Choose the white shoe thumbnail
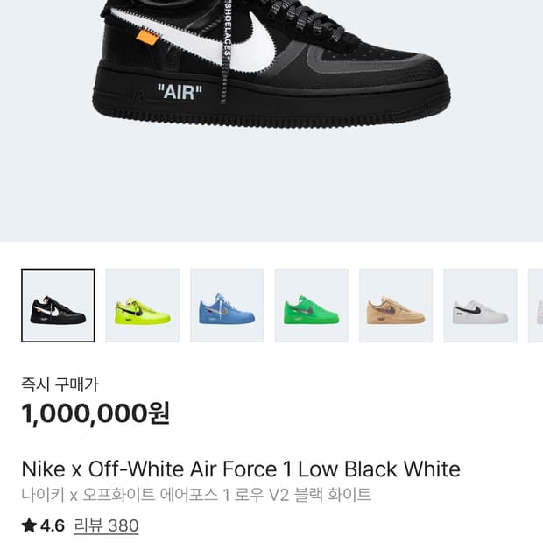 pyautogui.click(x=480, y=306)
